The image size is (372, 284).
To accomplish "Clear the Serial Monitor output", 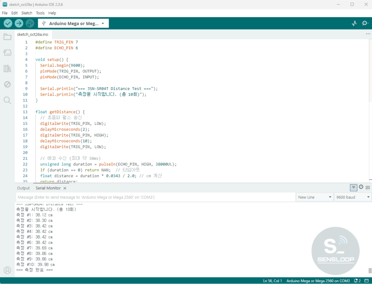I will pos(368,188).
